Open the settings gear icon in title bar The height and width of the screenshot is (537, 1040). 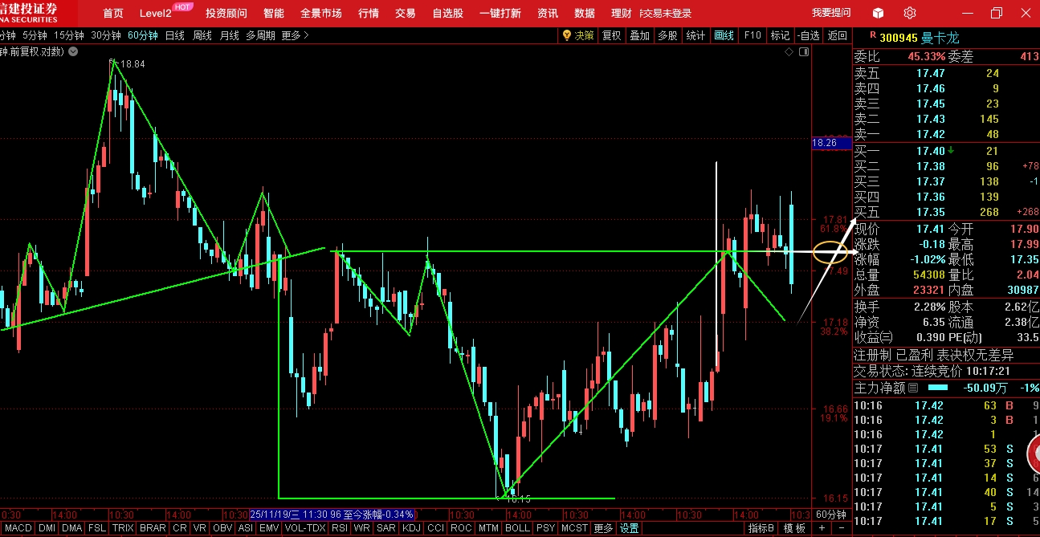pos(909,13)
